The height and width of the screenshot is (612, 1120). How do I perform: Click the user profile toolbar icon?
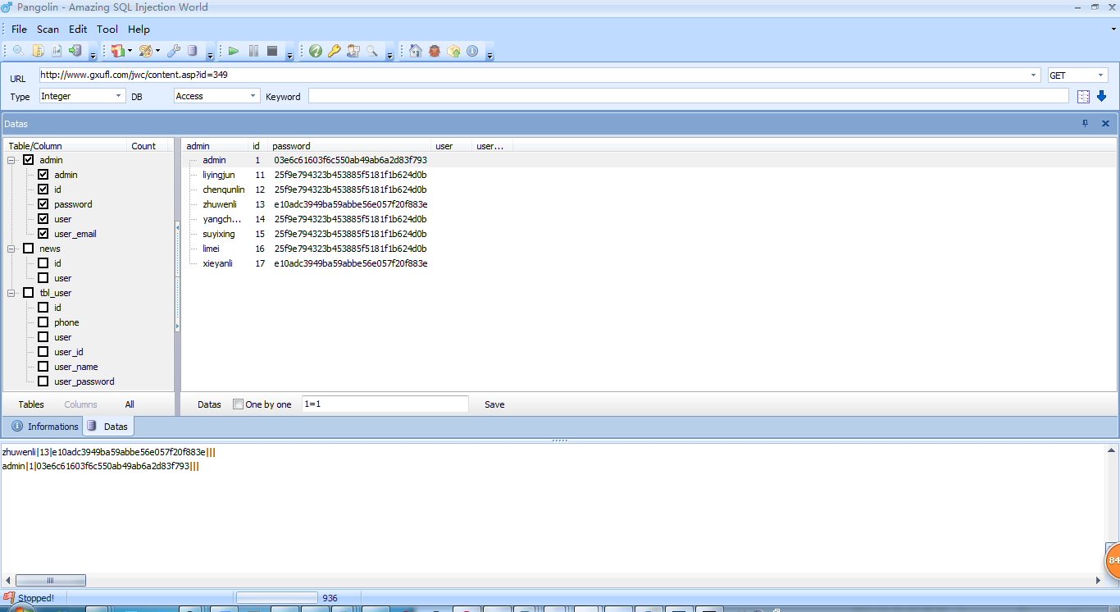[x=353, y=51]
